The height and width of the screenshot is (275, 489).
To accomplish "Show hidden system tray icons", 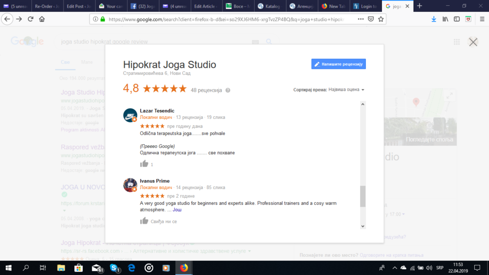I will pos(394,268).
